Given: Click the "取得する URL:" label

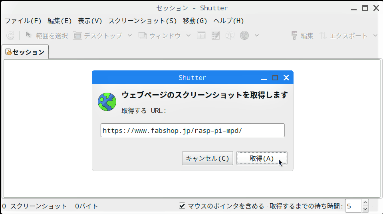Looking at the screenshot, I should pyautogui.click(x=144, y=111).
